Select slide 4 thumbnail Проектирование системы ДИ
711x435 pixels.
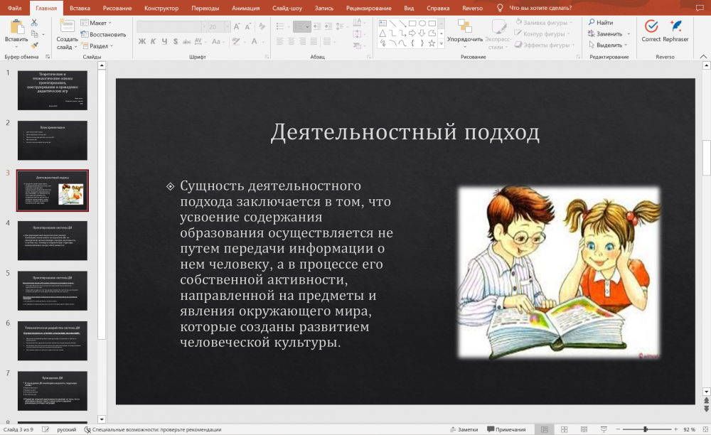coord(53,241)
